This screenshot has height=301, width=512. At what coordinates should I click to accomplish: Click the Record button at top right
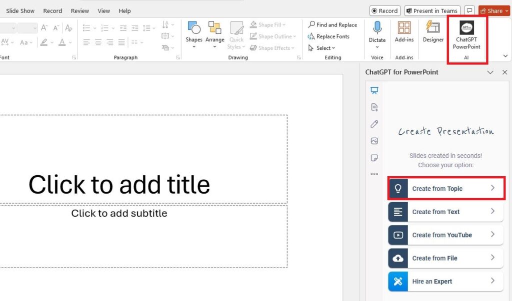(x=384, y=11)
